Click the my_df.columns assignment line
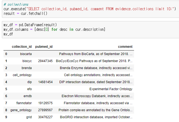Viewport: 179px width, 122px height. pos(54,29)
